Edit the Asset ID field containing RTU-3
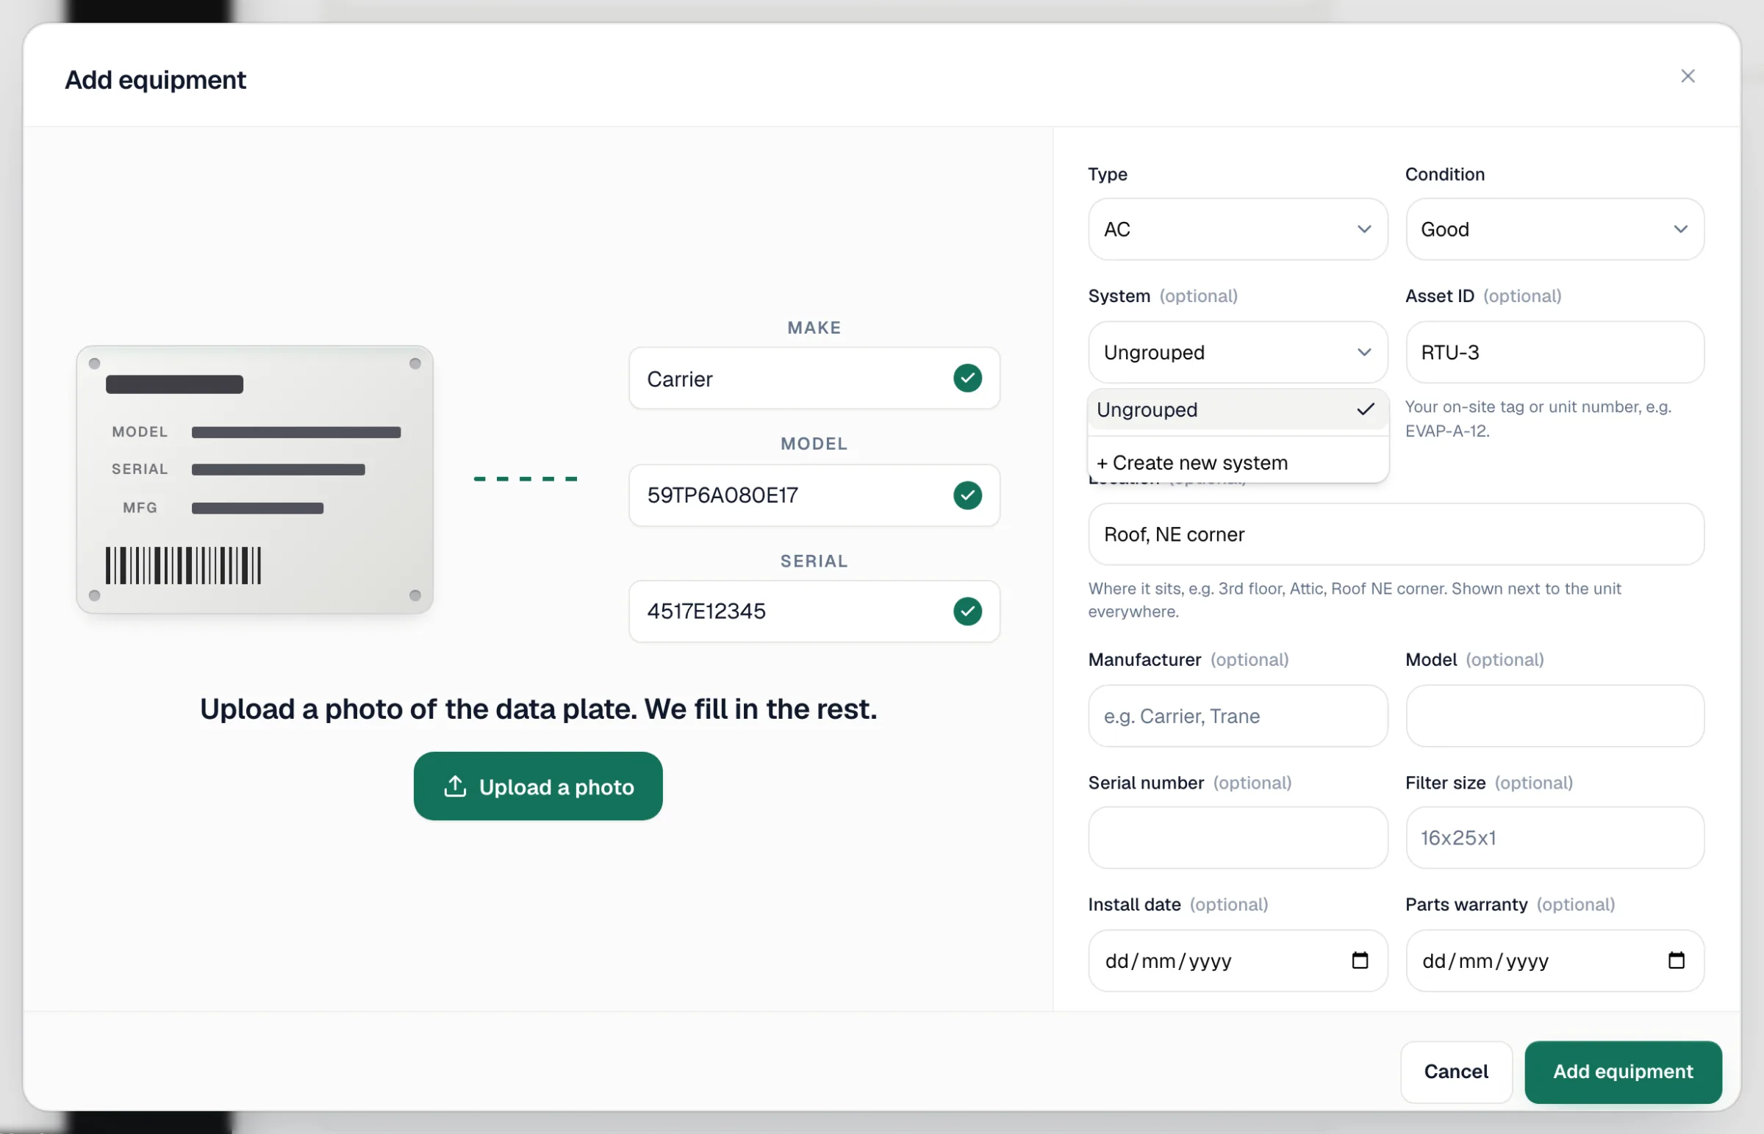Image resolution: width=1764 pixels, height=1134 pixels. 1555,352
